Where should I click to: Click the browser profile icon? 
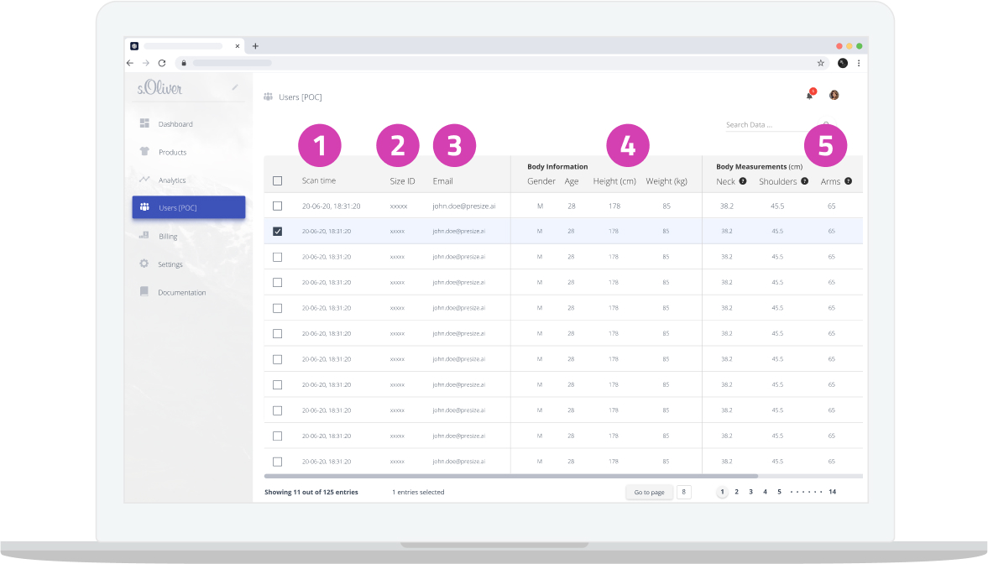pyautogui.click(x=843, y=63)
